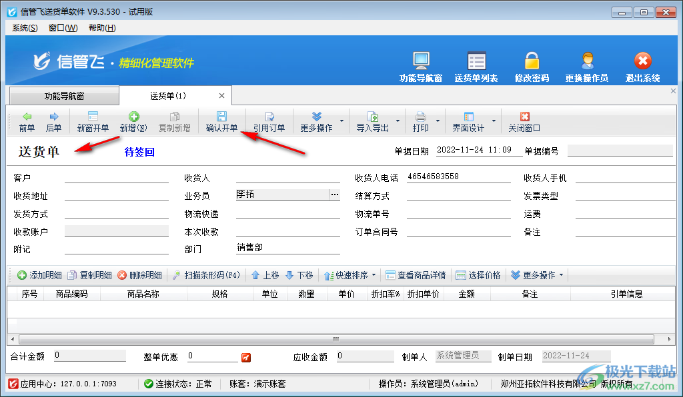
Task: Save with 确认开单 button
Action: click(x=221, y=122)
